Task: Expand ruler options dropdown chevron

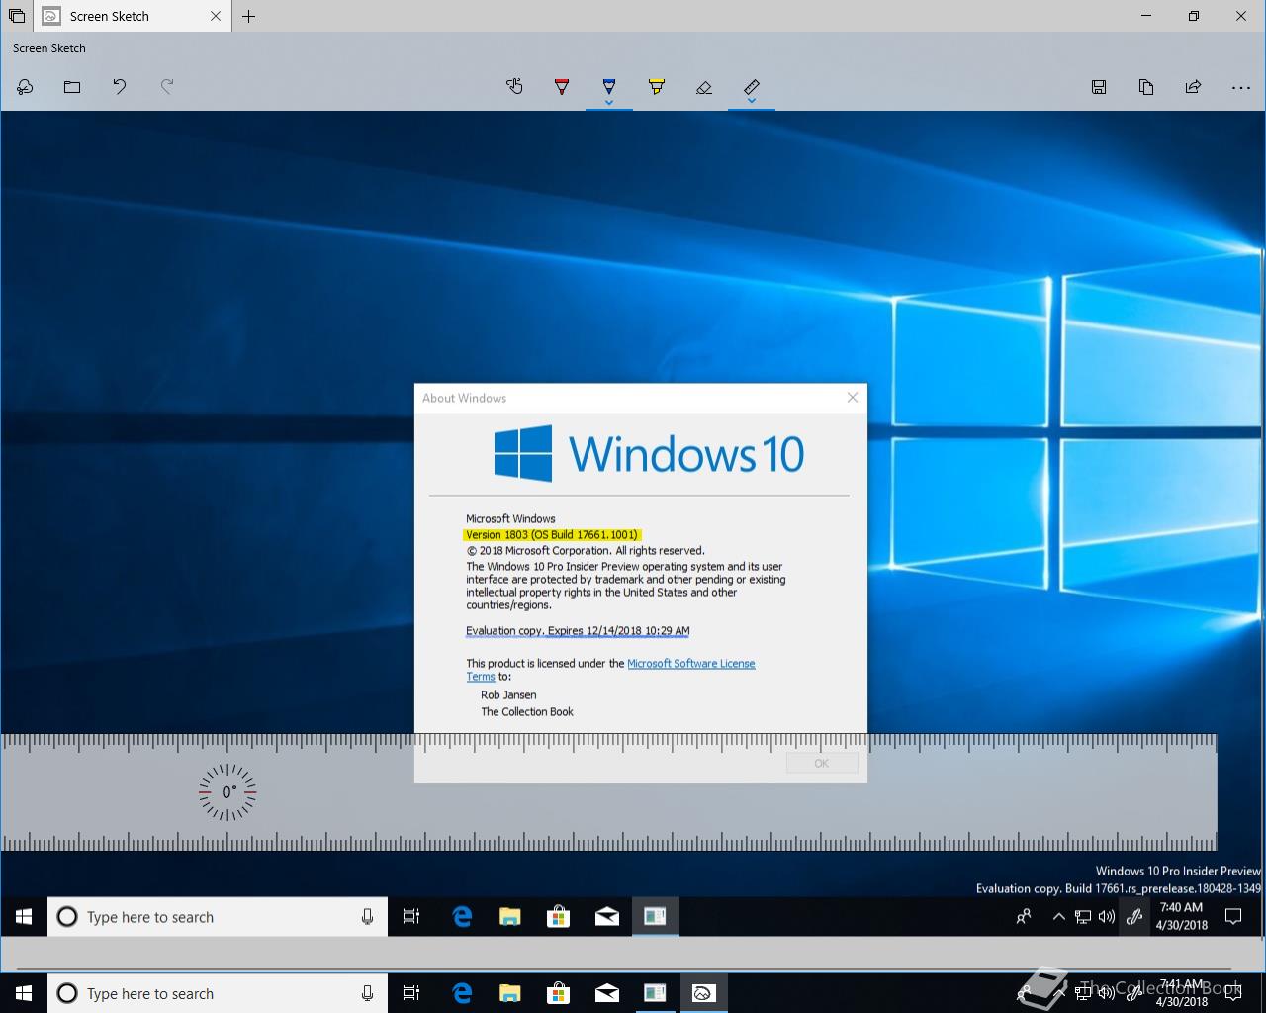Action: tap(752, 102)
